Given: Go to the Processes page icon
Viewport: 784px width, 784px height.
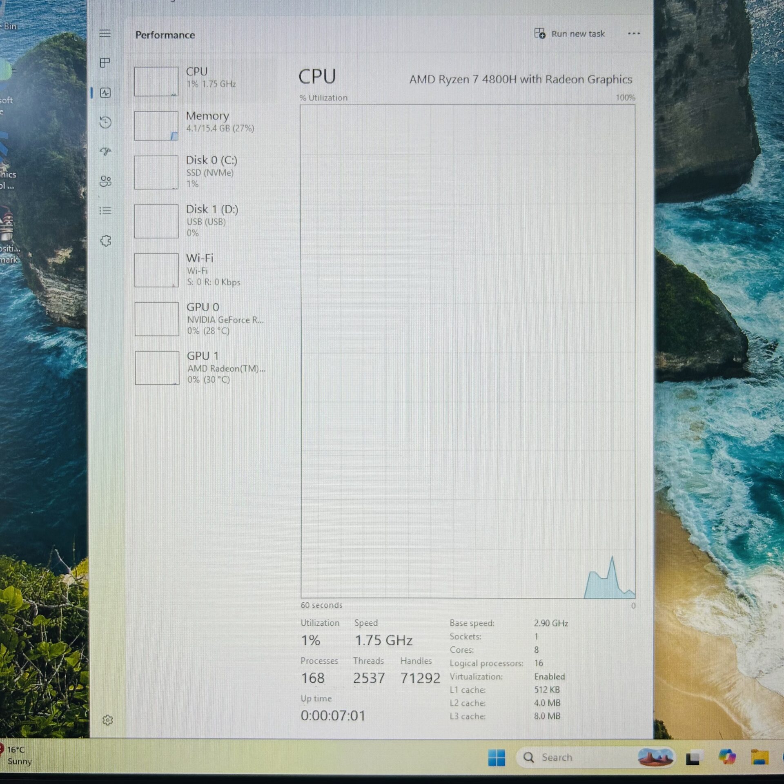Looking at the screenshot, I should point(105,63).
